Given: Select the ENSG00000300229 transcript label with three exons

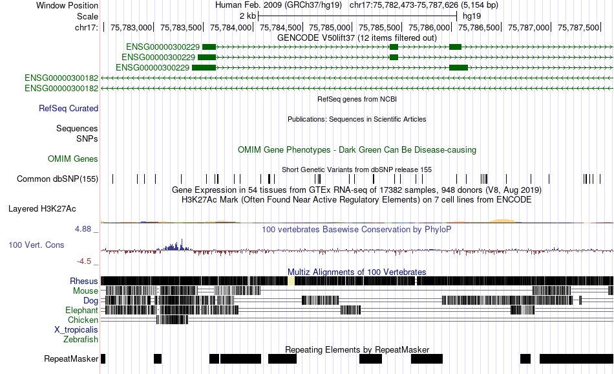Looking at the screenshot, I should coord(162,47).
